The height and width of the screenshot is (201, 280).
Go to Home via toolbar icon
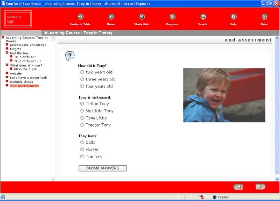(111, 17)
